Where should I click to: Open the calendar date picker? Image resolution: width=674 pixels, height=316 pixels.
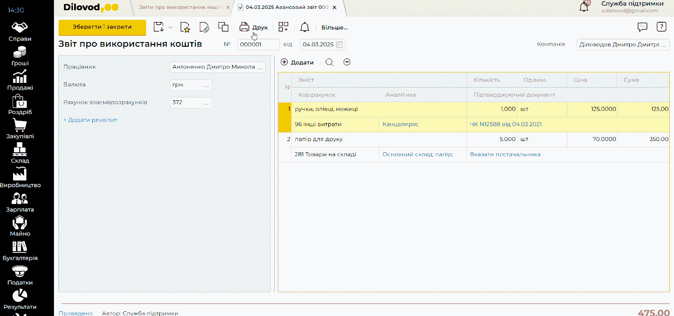(340, 45)
